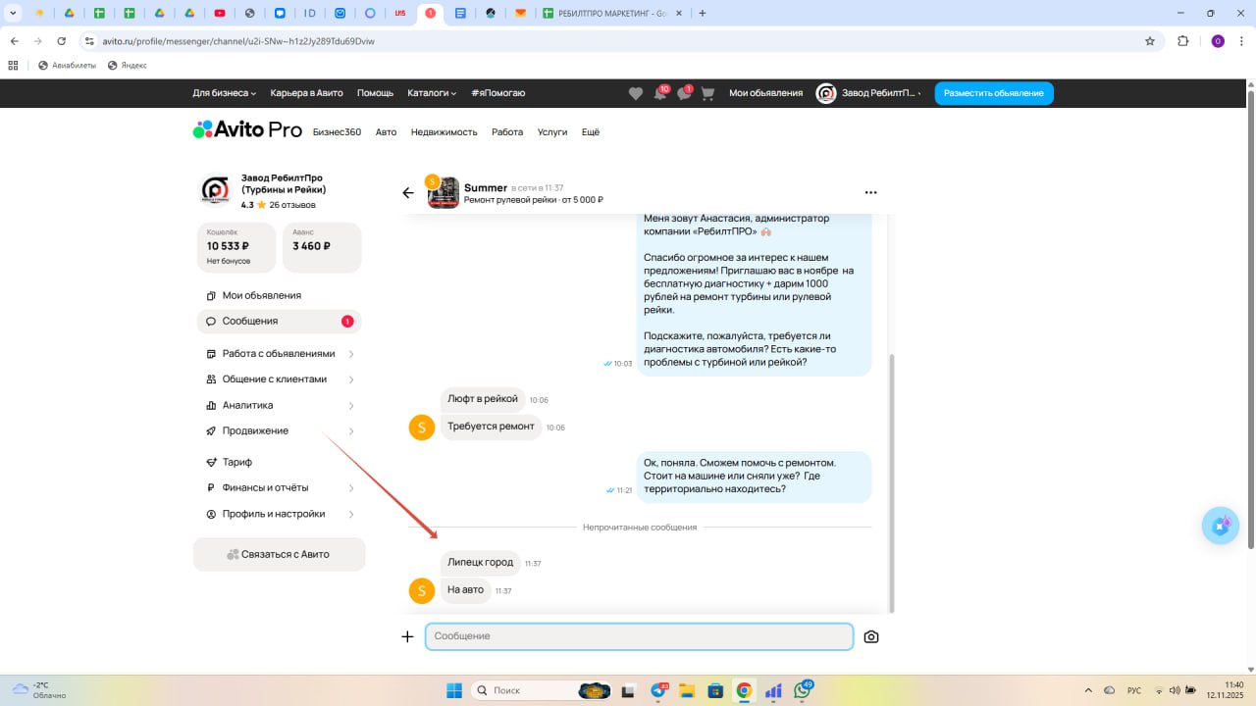Open the Chrome apps grid in bookmarks bar
Image resolution: width=1256 pixels, height=706 pixels.
(x=14, y=66)
